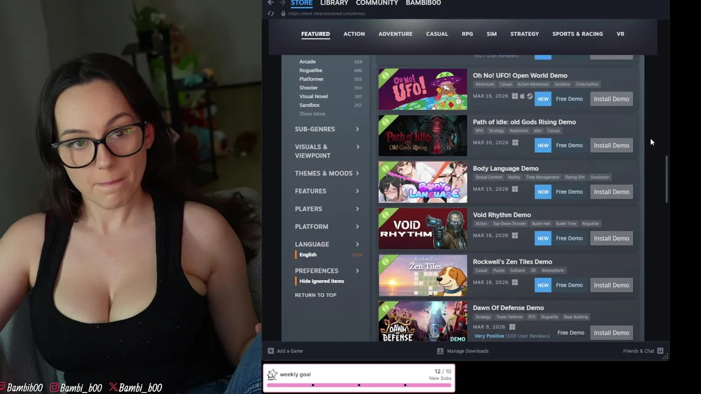This screenshot has width=701, height=394.
Task: Open the Dawn Of Defense game thumbnail
Action: [423, 322]
